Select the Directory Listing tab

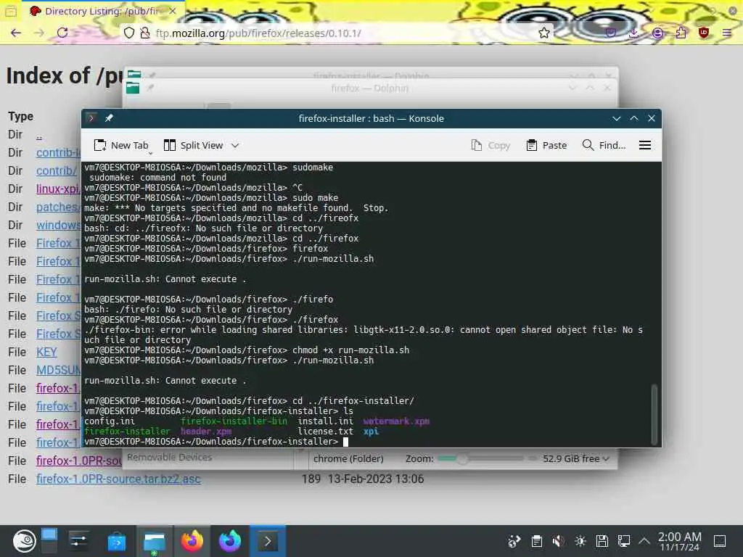[x=102, y=11]
